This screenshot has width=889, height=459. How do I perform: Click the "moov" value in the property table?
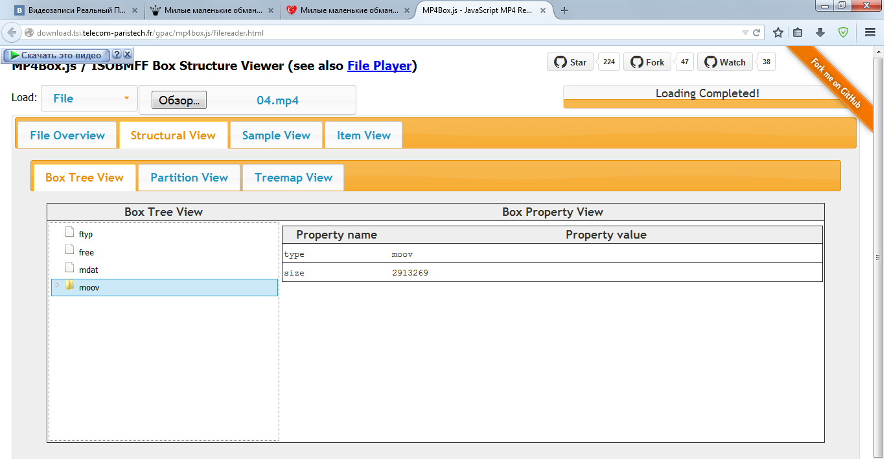pos(402,254)
